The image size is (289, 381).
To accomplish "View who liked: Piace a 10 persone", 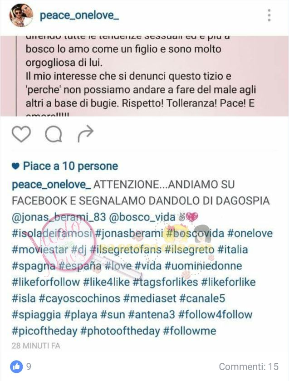I will coord(65,166).
